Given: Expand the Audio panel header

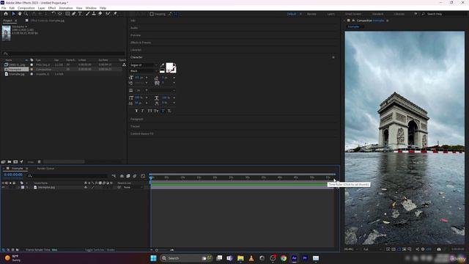Looking at the screenshot, I should point(134,28).
